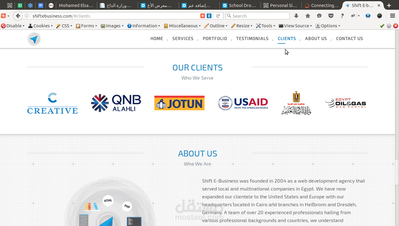Open the Downloads arrow icon

coord(296,16)
